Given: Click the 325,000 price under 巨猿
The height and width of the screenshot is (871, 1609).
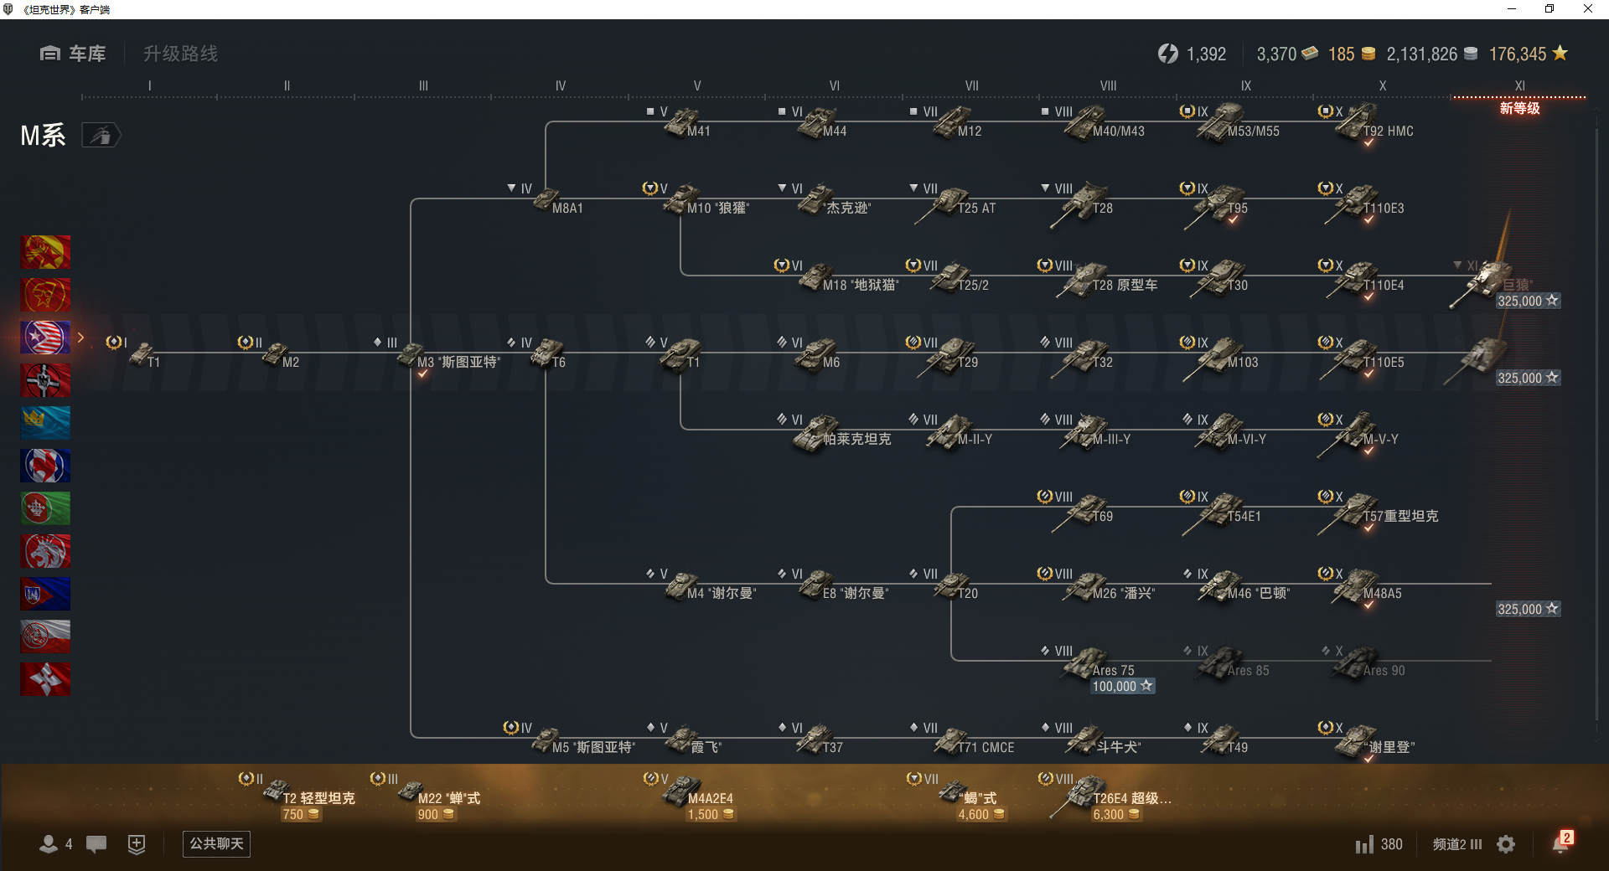Looking at the screenshot, I should coord(1528,301).
